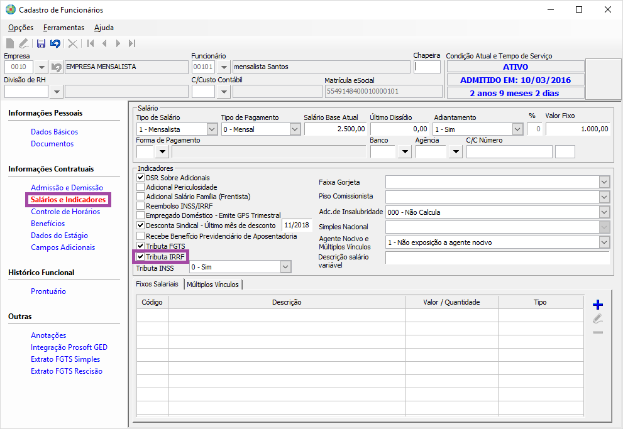
Task: Open the Ferramentas menu
Action: (63, 28)
